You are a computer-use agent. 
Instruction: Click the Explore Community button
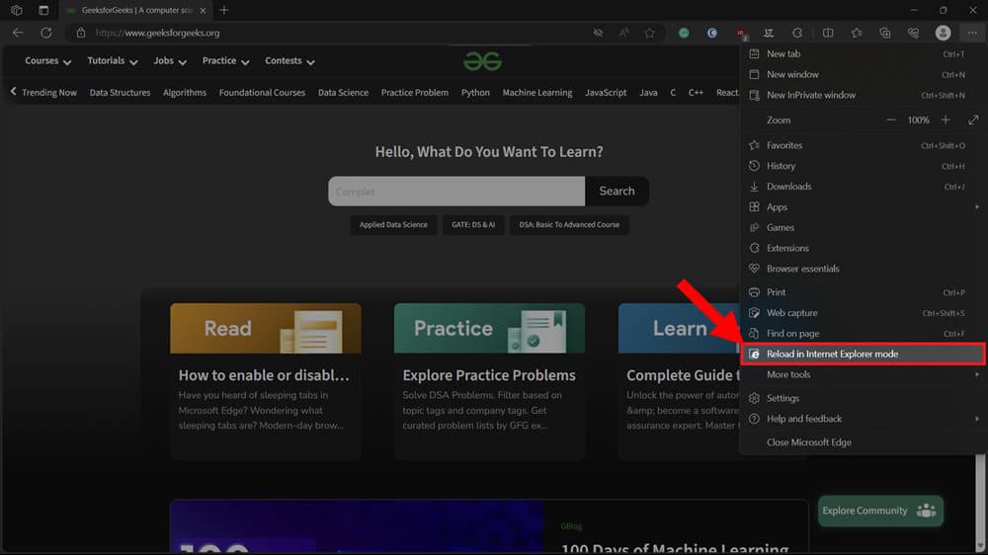(x=880, y=511)
